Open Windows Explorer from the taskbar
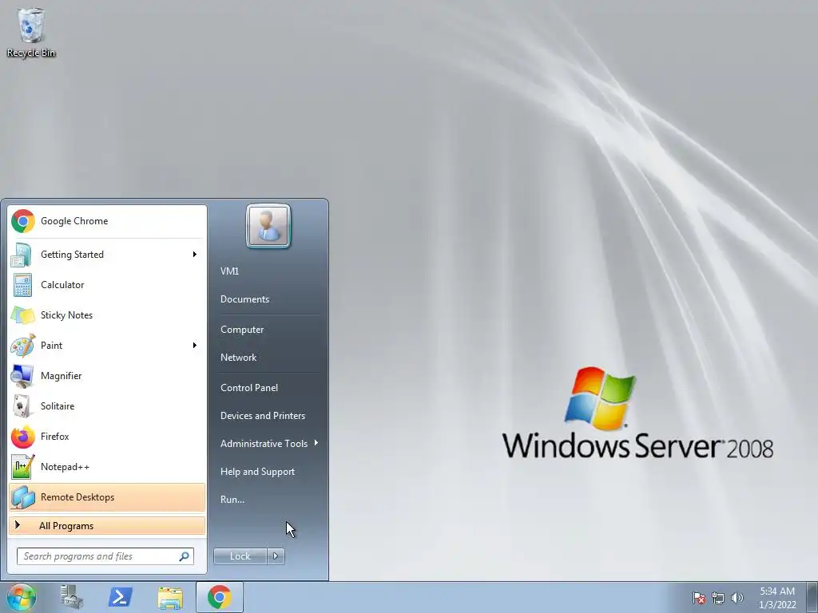 click(x=170, y=597)
